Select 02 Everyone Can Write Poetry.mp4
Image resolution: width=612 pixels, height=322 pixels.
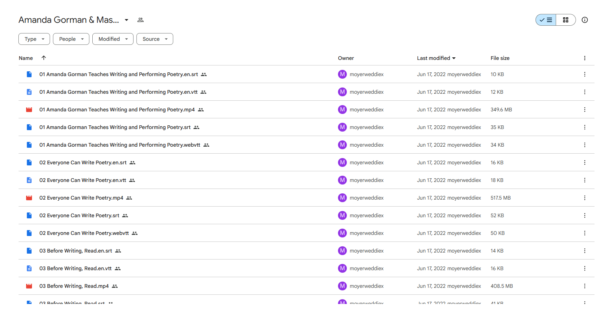pos(306,198)
